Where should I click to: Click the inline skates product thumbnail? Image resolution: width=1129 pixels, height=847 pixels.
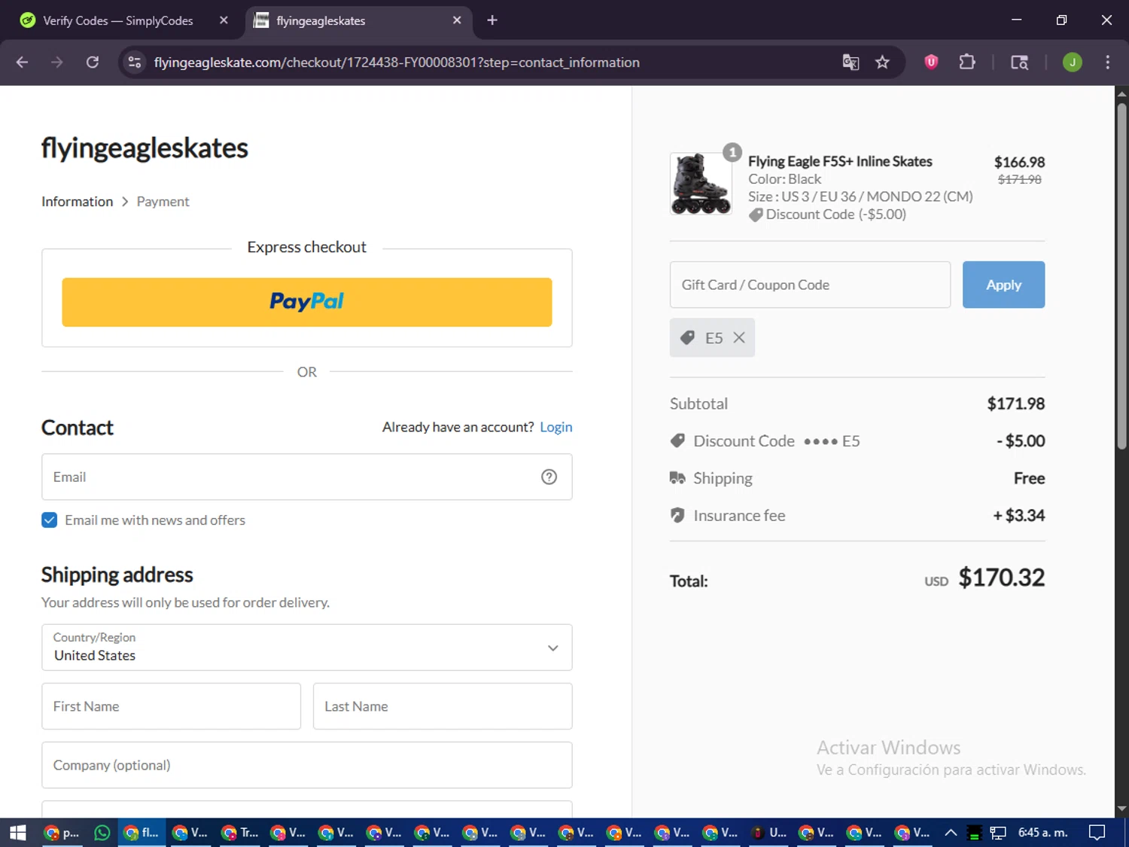(701, 184)
